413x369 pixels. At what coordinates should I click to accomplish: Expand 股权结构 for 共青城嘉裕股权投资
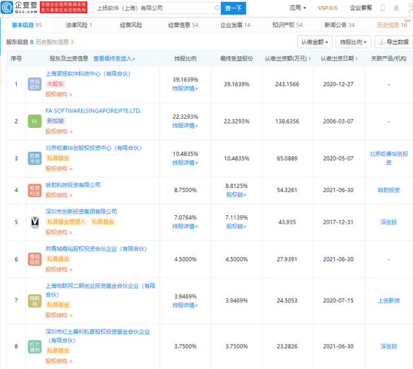(59, 269)
